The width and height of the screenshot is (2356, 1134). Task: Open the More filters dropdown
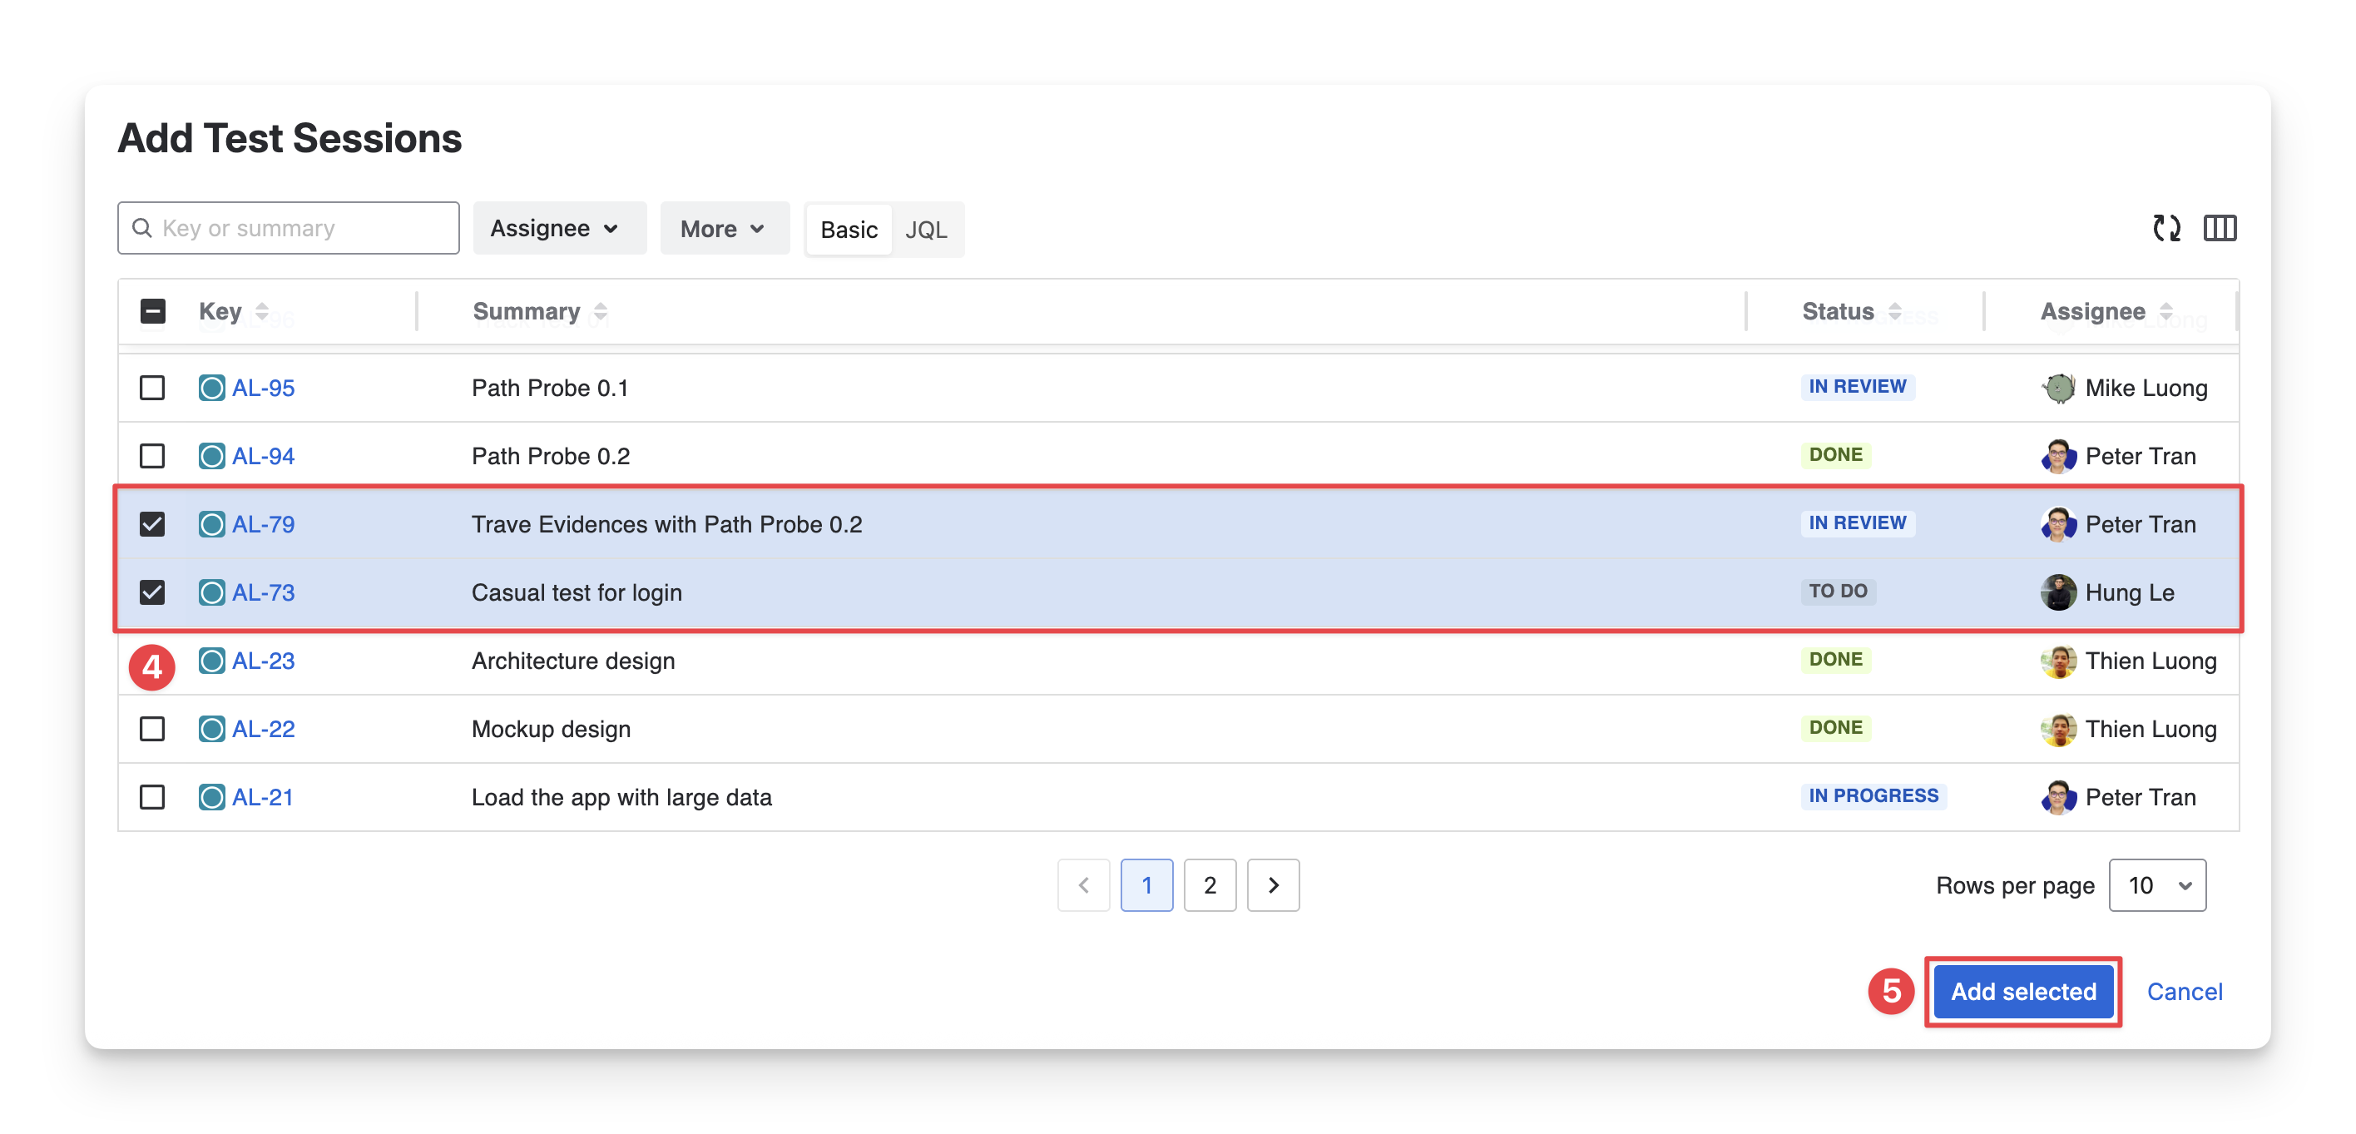pos(724,229)
